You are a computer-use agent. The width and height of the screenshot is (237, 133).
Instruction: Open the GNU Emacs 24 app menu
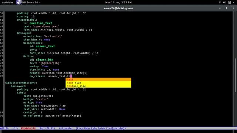[31, 3]
